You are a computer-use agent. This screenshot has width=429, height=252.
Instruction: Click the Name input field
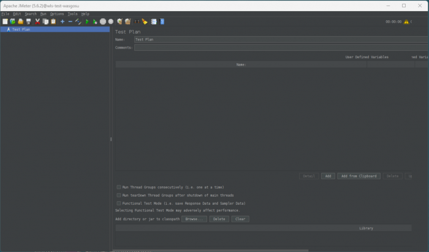(281, 39)
